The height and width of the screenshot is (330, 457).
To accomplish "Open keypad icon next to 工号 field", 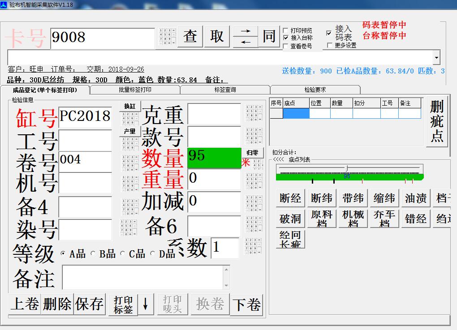I will [129, 143].
